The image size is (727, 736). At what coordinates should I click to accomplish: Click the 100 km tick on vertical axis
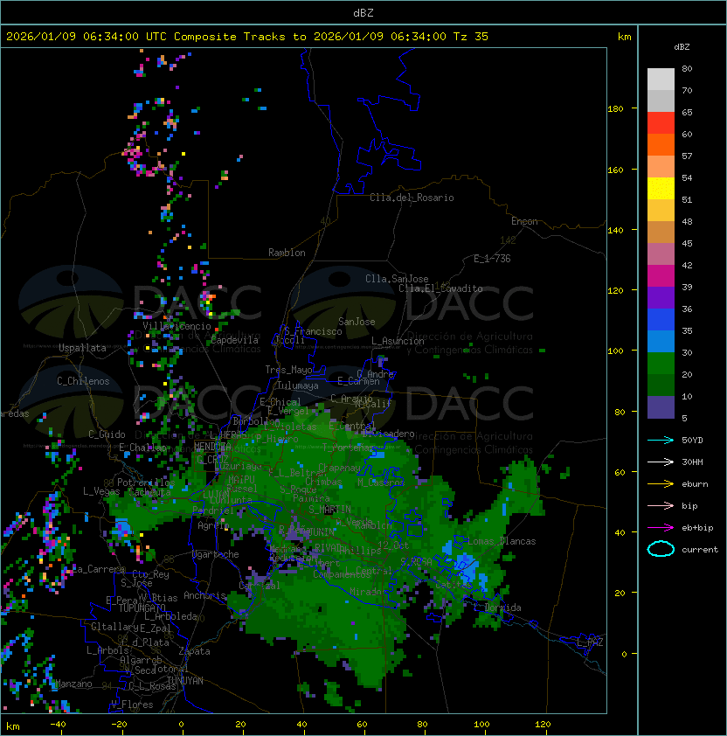(615, 351)
